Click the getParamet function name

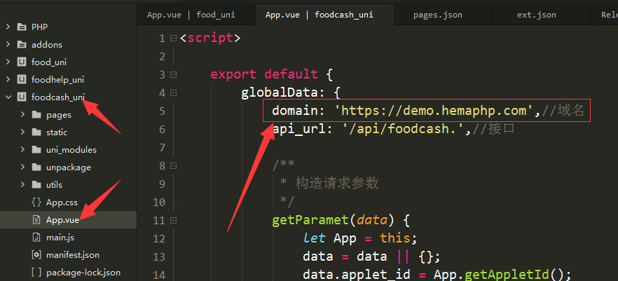[310, 220]
